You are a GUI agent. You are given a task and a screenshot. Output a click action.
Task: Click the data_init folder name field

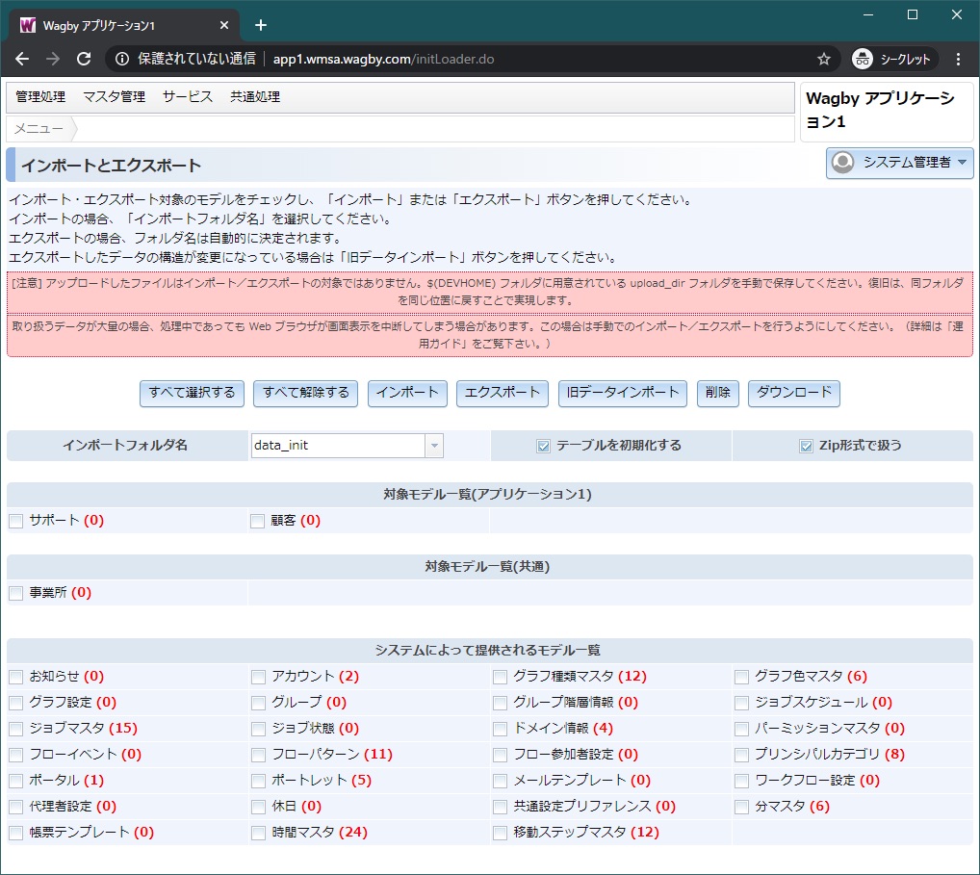coord(338,446)
